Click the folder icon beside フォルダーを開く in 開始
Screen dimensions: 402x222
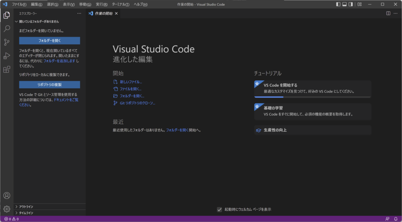coord(115,96)
